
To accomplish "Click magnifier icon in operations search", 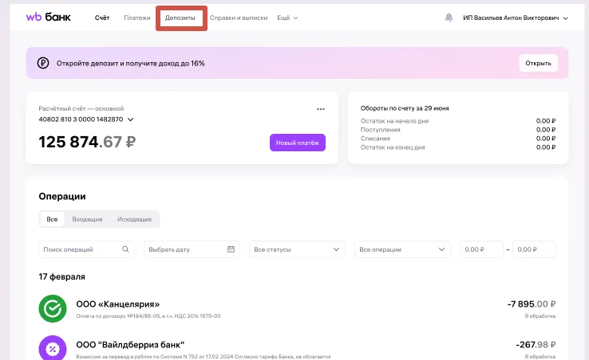I will tap(125, 249).
